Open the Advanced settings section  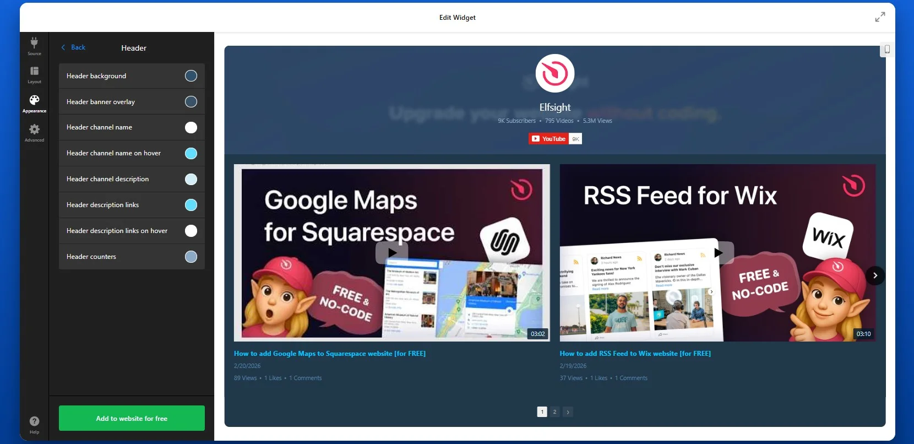pyautogui.click(x=34, y=133)
